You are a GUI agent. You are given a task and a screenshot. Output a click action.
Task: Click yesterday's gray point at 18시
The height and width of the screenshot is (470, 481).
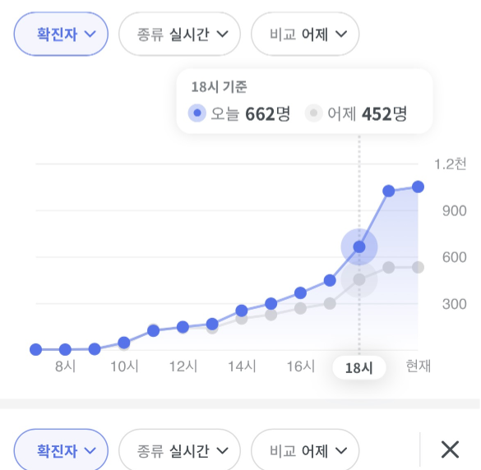point(359,279)
